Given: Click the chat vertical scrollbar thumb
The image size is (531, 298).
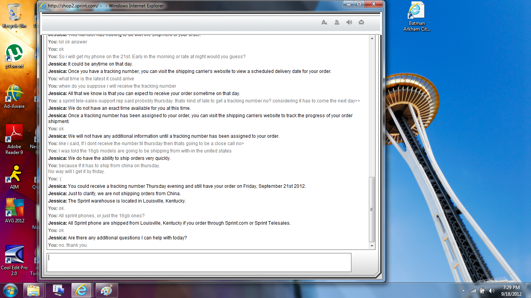Looking at the screenshot, I should [x=372, y=210].
